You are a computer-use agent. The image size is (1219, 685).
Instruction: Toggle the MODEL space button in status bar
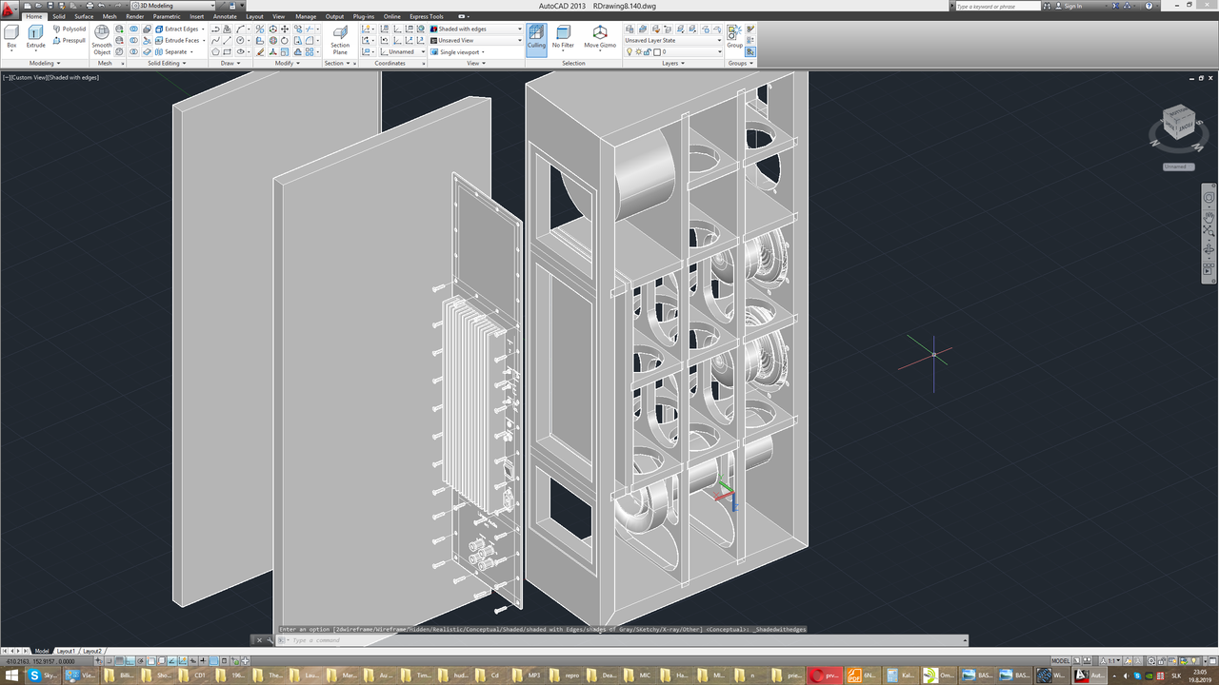click(1061, 660)
